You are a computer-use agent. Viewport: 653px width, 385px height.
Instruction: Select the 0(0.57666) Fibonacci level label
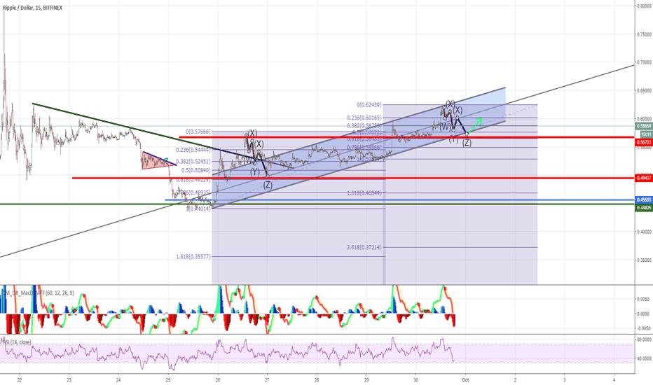coord(198,132)
